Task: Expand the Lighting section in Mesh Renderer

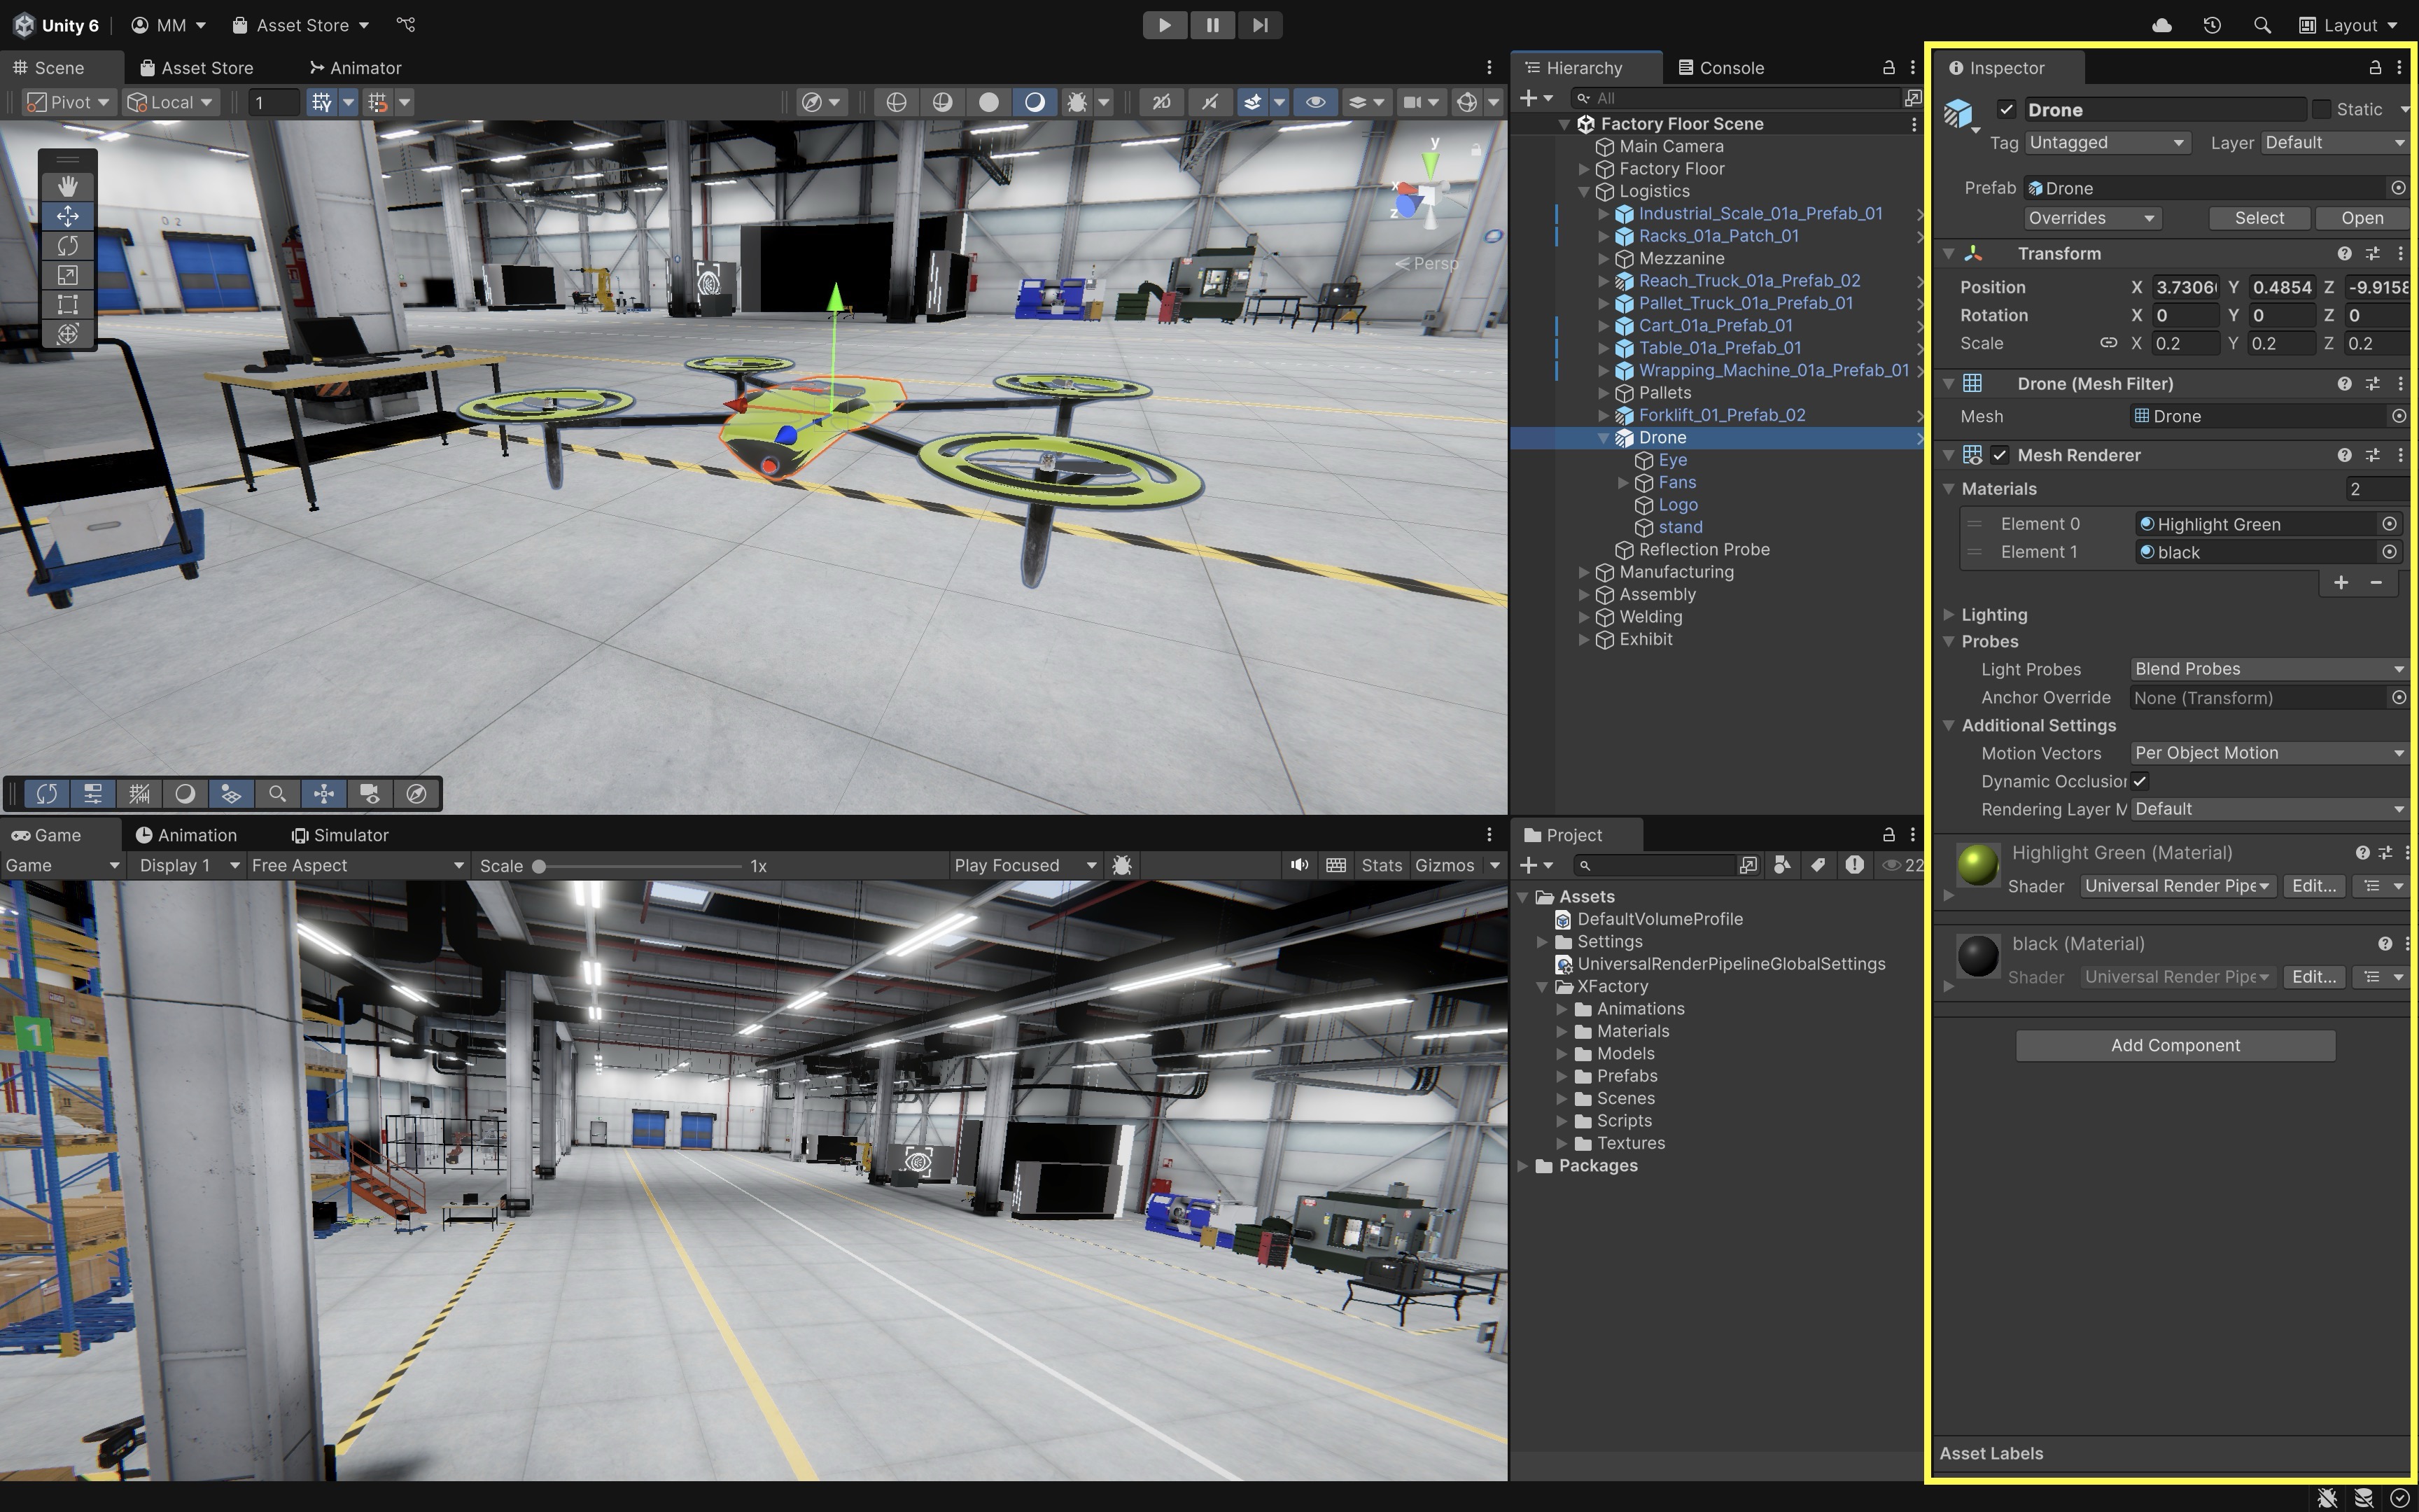Action: pos(1949,614)
